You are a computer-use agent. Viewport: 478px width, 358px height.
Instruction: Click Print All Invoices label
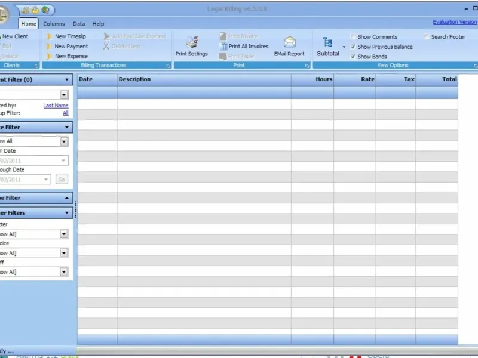tap(249, 47)
